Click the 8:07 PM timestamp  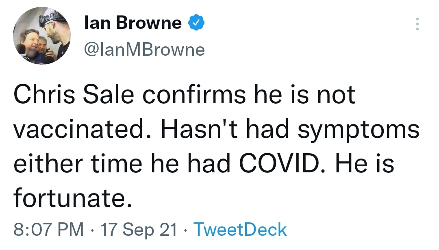48,230
